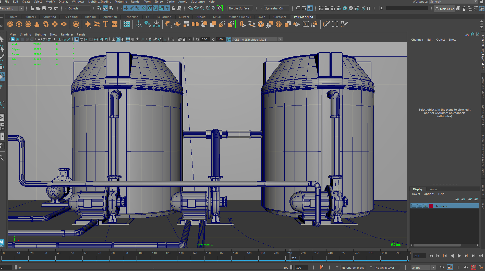The height and width of the screenshot is (271, 485).
Task: Select the polygon cube shelf icon
Action: coord(19,24)
